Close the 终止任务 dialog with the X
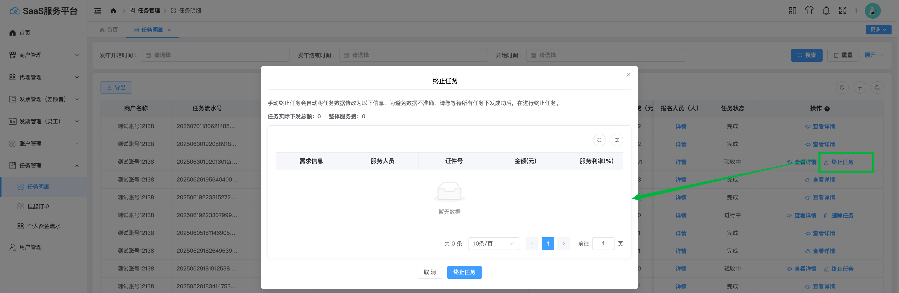899x293 pixels. (628, 74)
